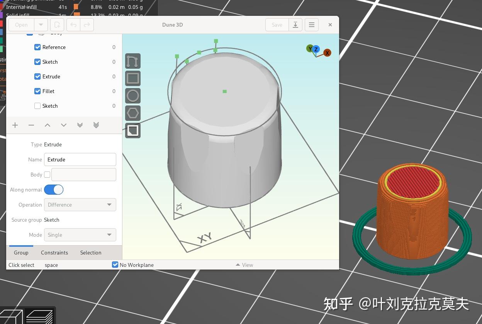The height and width of the screenshot is (324, 482).
Task: Open the Mode dropdown showing Single
Action: (x=80, y=235)
